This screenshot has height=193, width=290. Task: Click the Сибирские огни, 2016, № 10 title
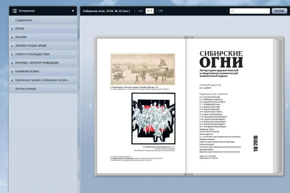(106, 11)
